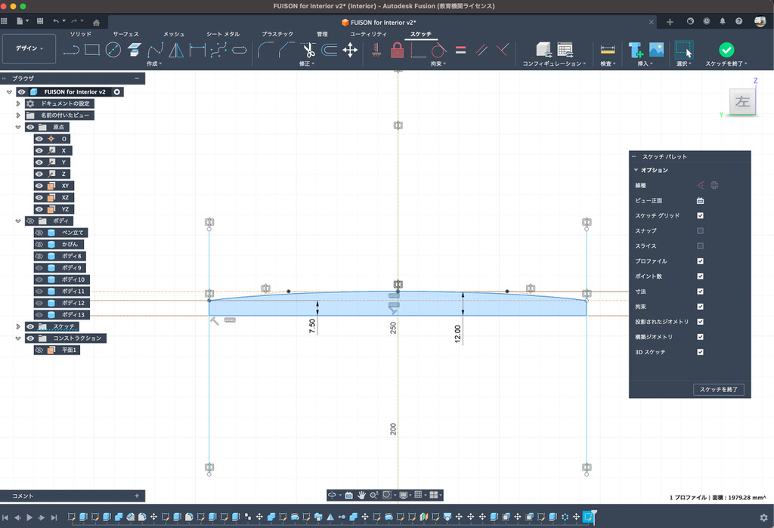Expand the ドキュメントの設定 tree node
The width and height of the screenshot is (774, 528).
click(18, 103)
